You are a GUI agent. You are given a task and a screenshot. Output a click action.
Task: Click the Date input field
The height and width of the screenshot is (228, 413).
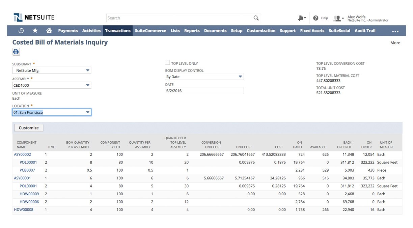point(204,91)
